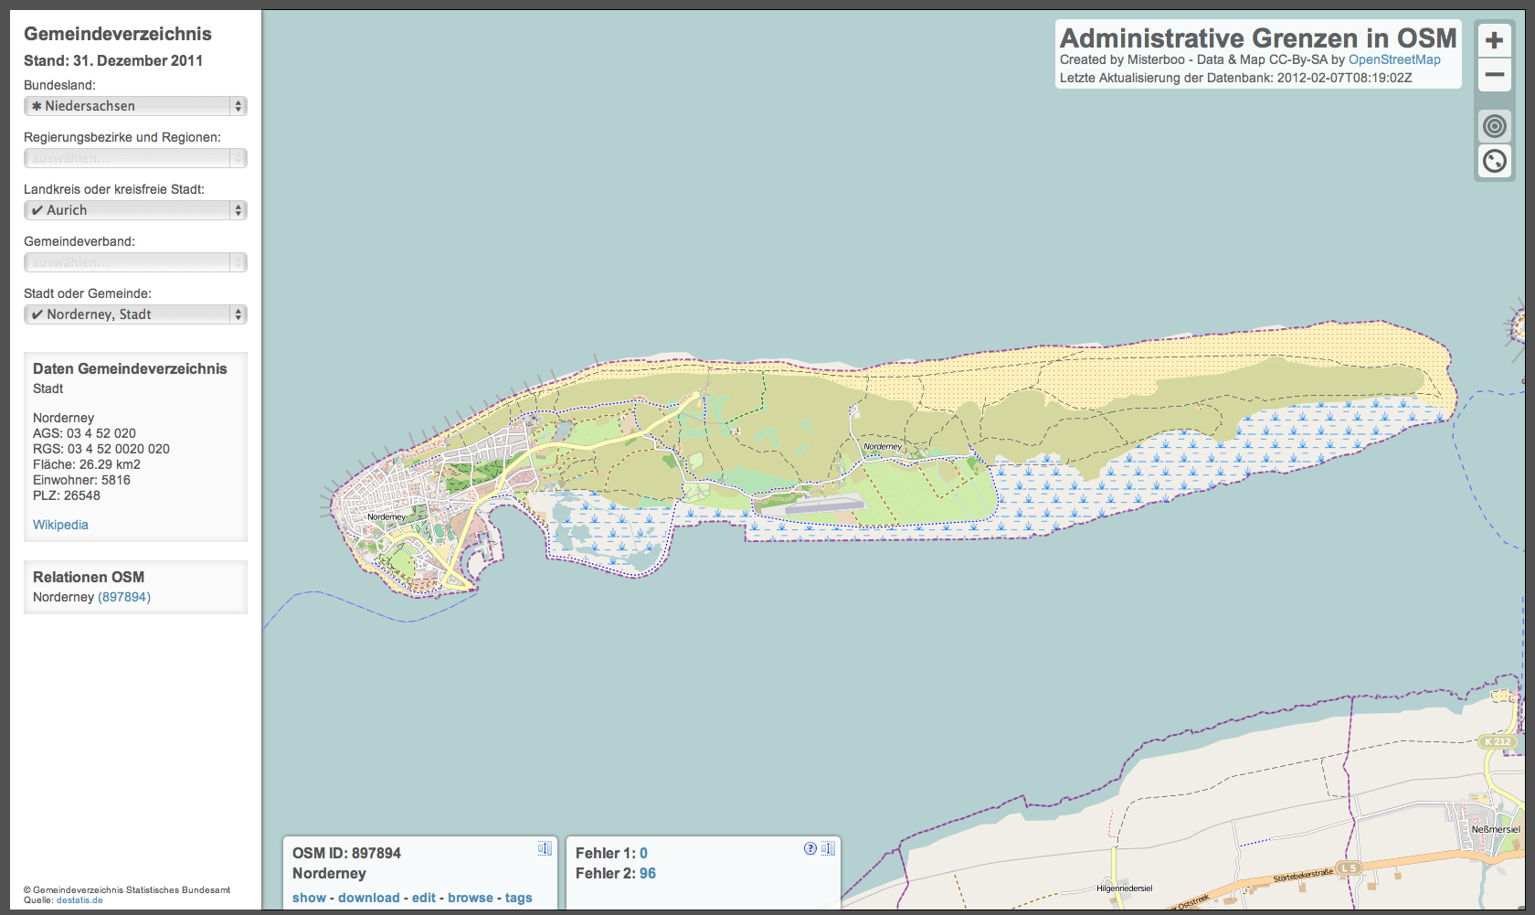Open the Stadt oder Gemeinde dropdown
The height and width of the screenshot is (915, 1535).
point(135,314)
